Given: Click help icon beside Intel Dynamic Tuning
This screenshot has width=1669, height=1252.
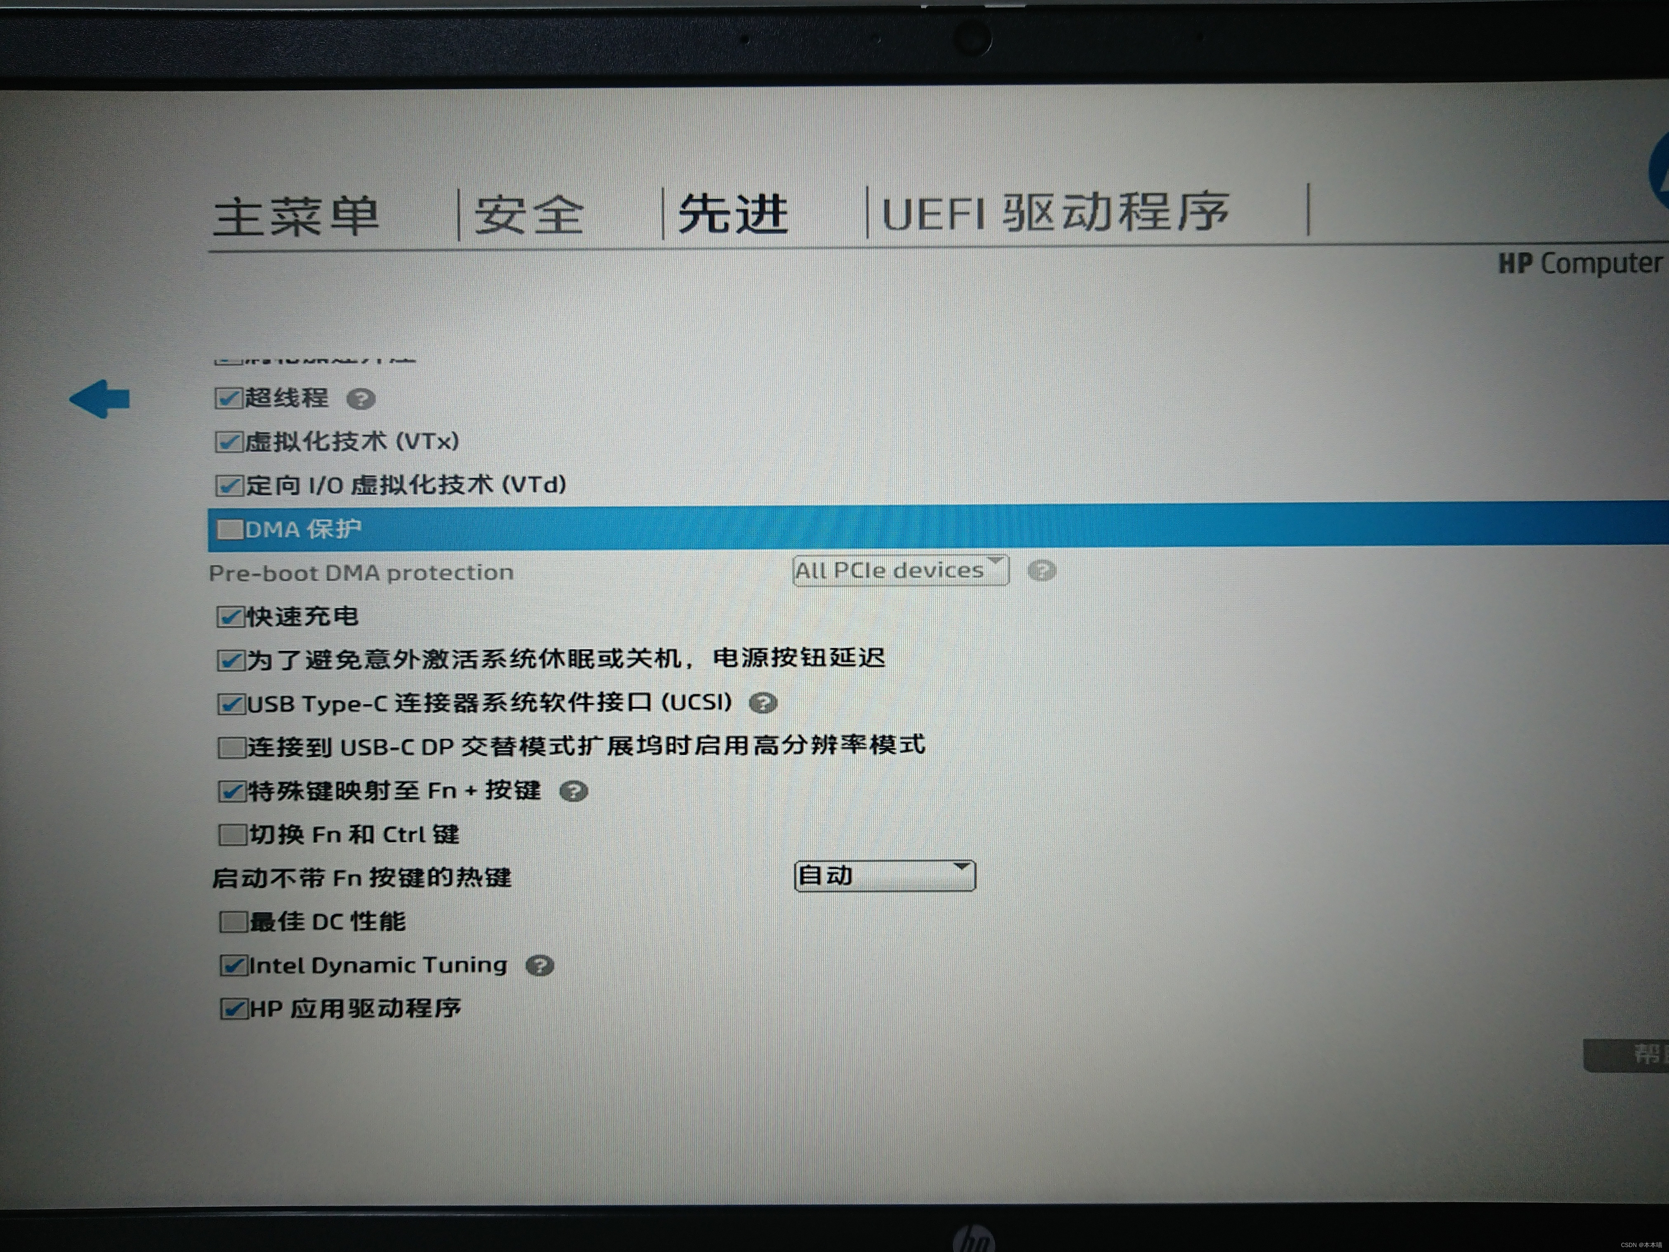Looking at the screenshot, I should tap(539, 965).
